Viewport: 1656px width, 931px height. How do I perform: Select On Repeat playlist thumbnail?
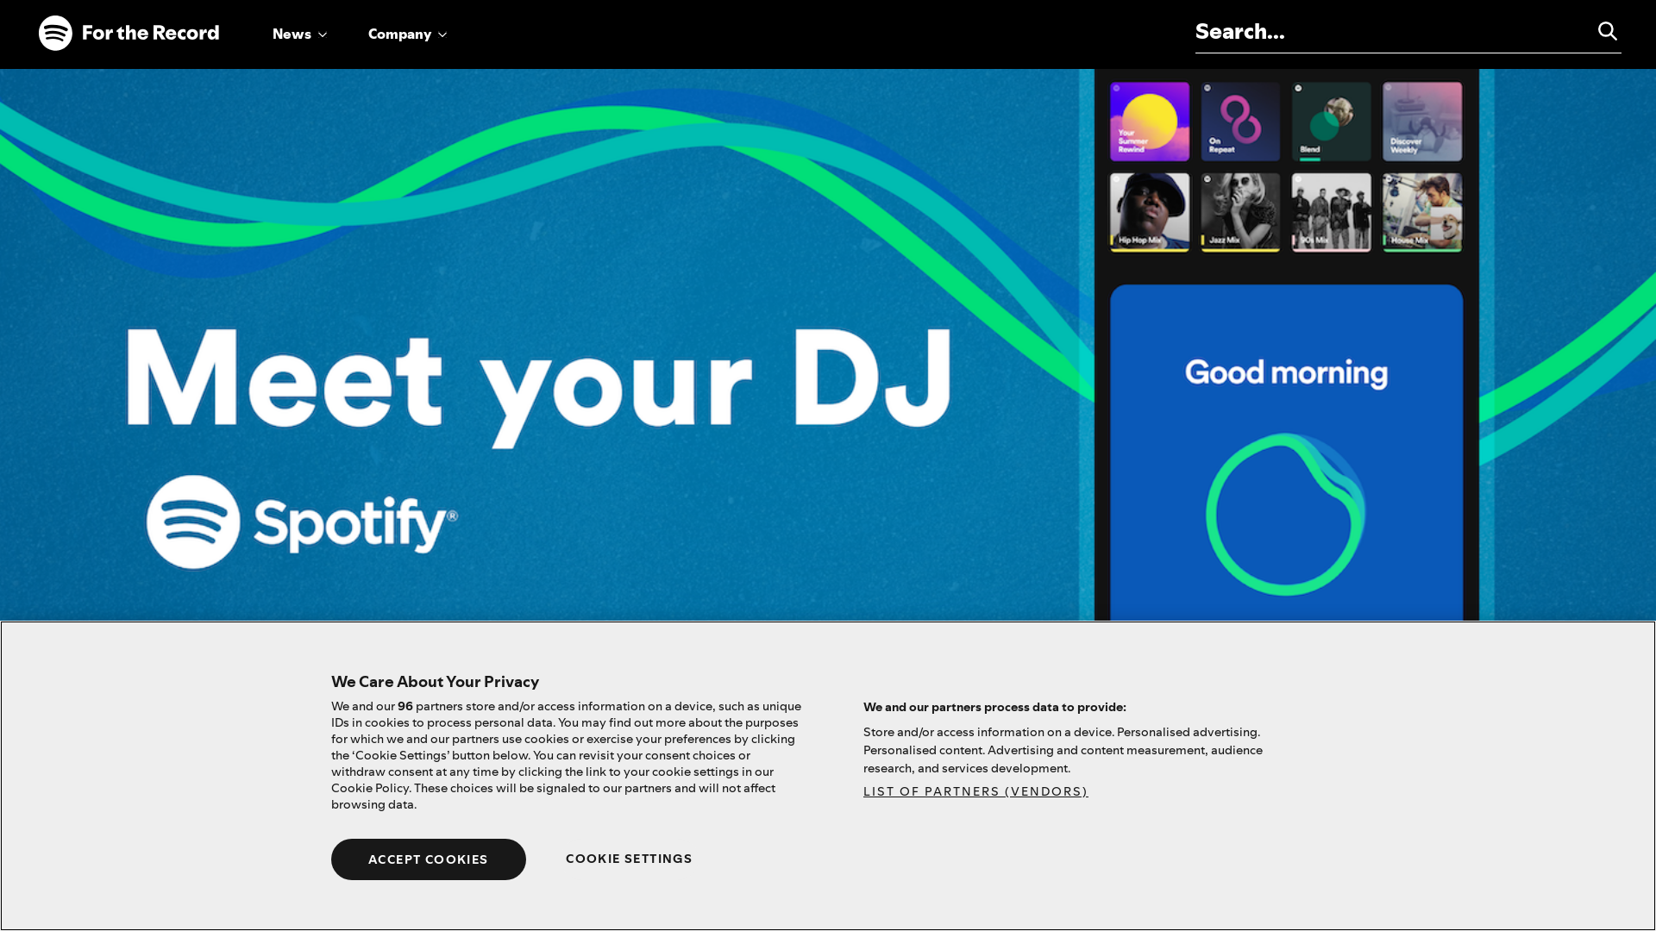click(1240, 122)
